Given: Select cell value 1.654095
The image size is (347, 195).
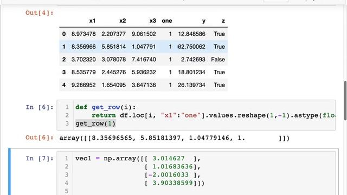Looking at the screenshot, I should tap(113, 85).
